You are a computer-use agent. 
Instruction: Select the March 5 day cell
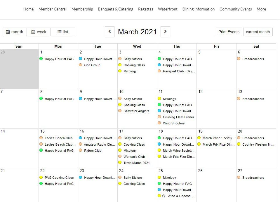(216, 69)
